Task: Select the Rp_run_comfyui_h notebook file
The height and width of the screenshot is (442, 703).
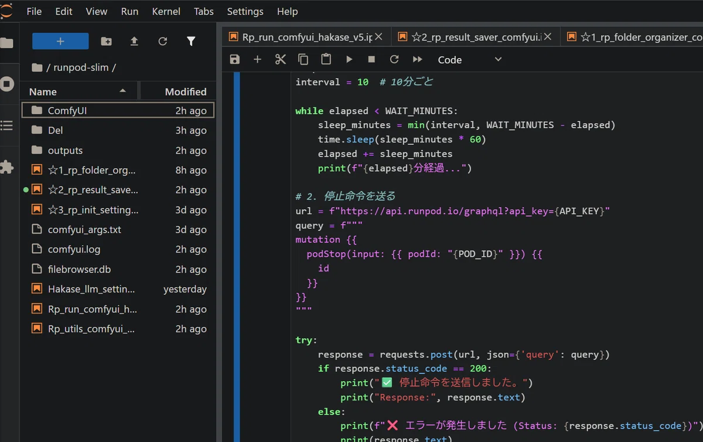Action: click(x=118, y=309)
